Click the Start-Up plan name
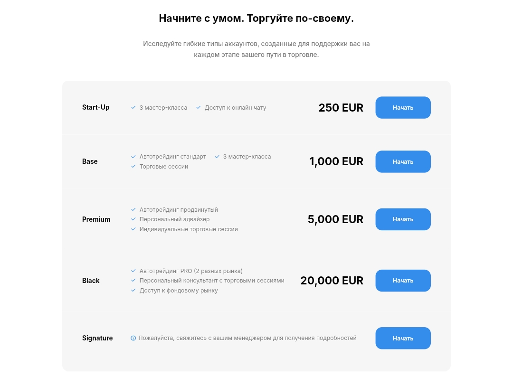 (x=95, y=108)
